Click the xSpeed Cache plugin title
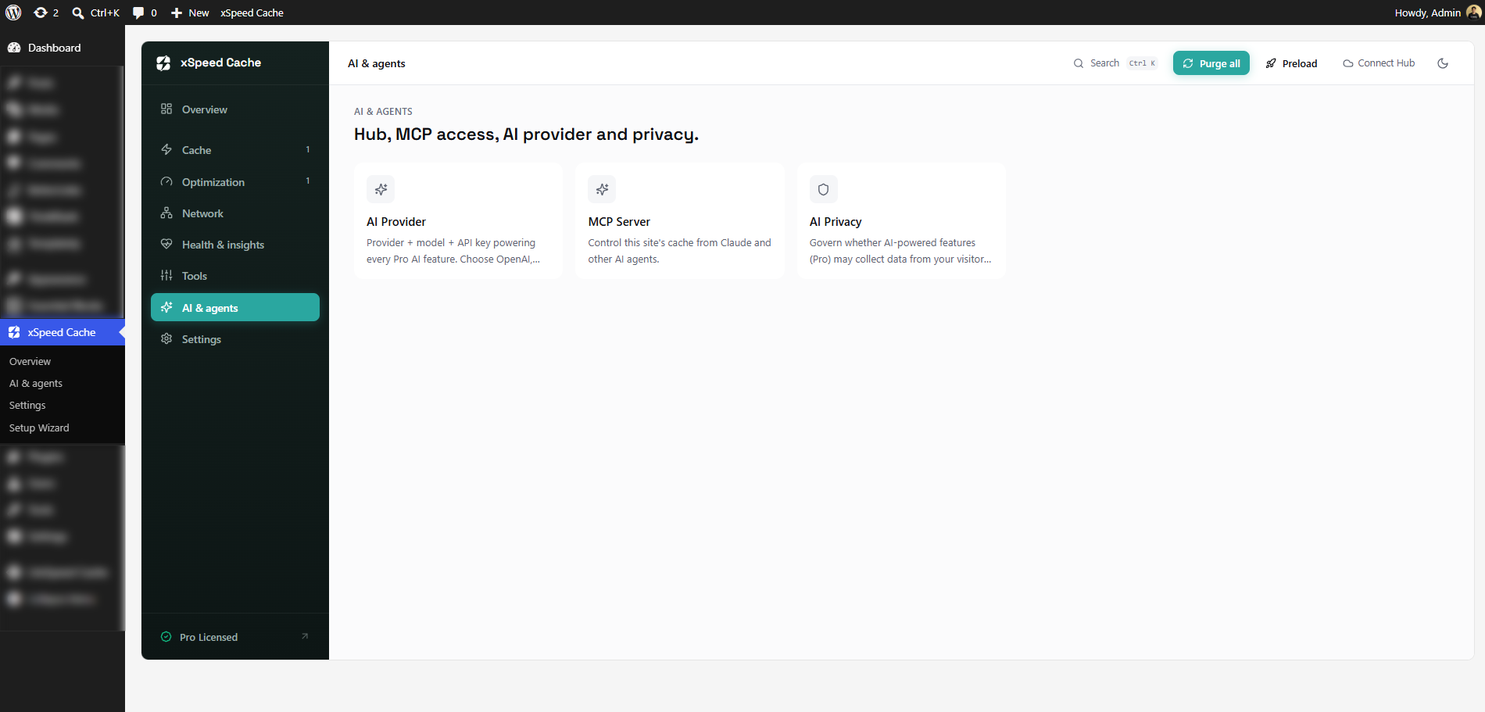Screen dimensions: 1485x712 click(x=220, y=63)
